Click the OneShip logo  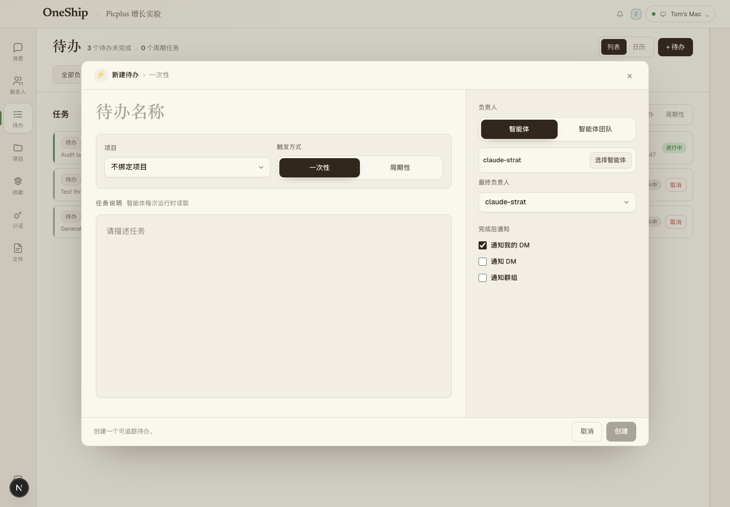coord(65,13)
